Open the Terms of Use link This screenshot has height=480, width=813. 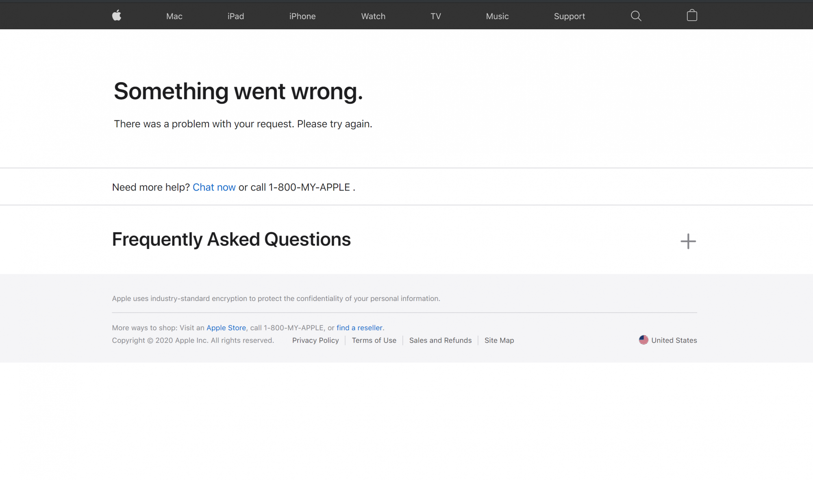(x=374, y=340)
